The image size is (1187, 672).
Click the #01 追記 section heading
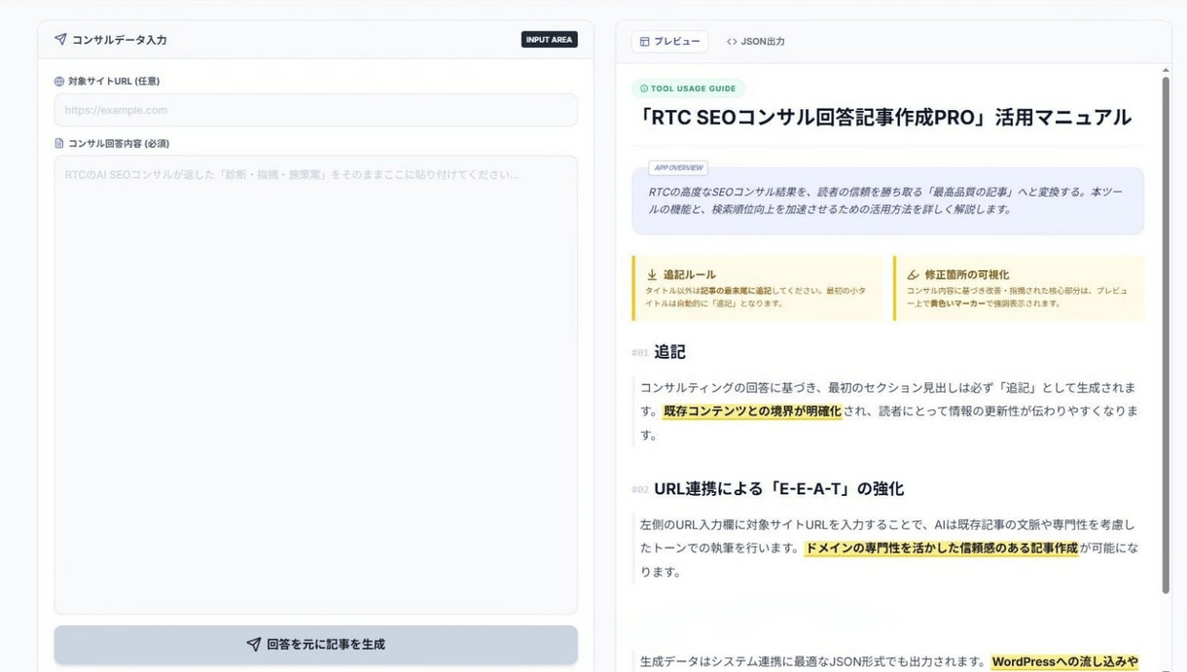pos(669,352)
